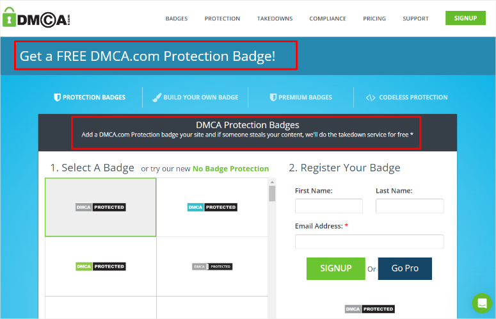Open the COMPLIANCE navigation item

[x=328, y=19]
